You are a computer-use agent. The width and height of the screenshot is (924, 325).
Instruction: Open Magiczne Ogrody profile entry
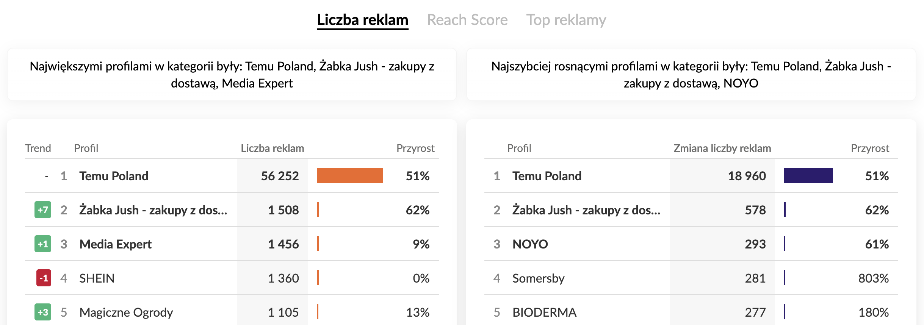point(126,312)
